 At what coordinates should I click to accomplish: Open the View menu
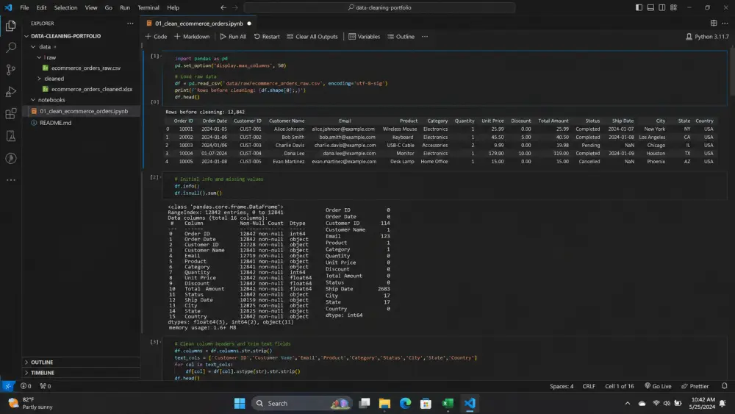tap(91, 7)
